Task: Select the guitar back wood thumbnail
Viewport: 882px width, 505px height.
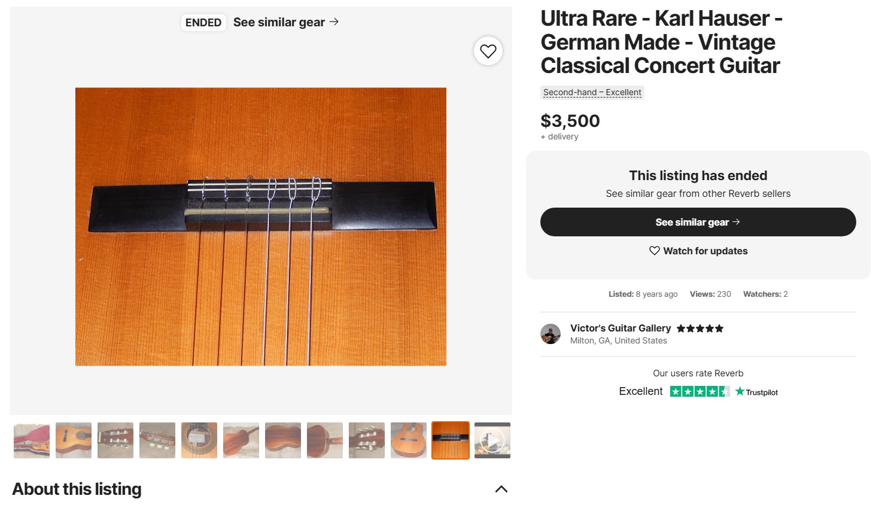Action: pos(283,440)
